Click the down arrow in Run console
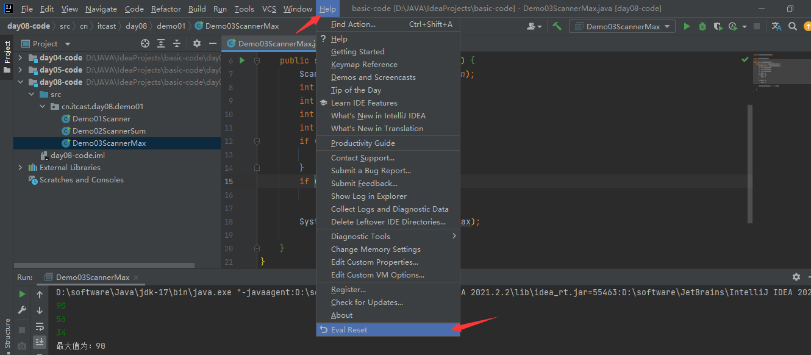 pyautogui.click(x=40, y=310)
